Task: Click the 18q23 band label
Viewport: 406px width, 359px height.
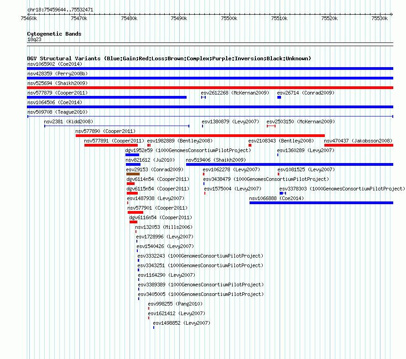Action: [x=34, y=39]
